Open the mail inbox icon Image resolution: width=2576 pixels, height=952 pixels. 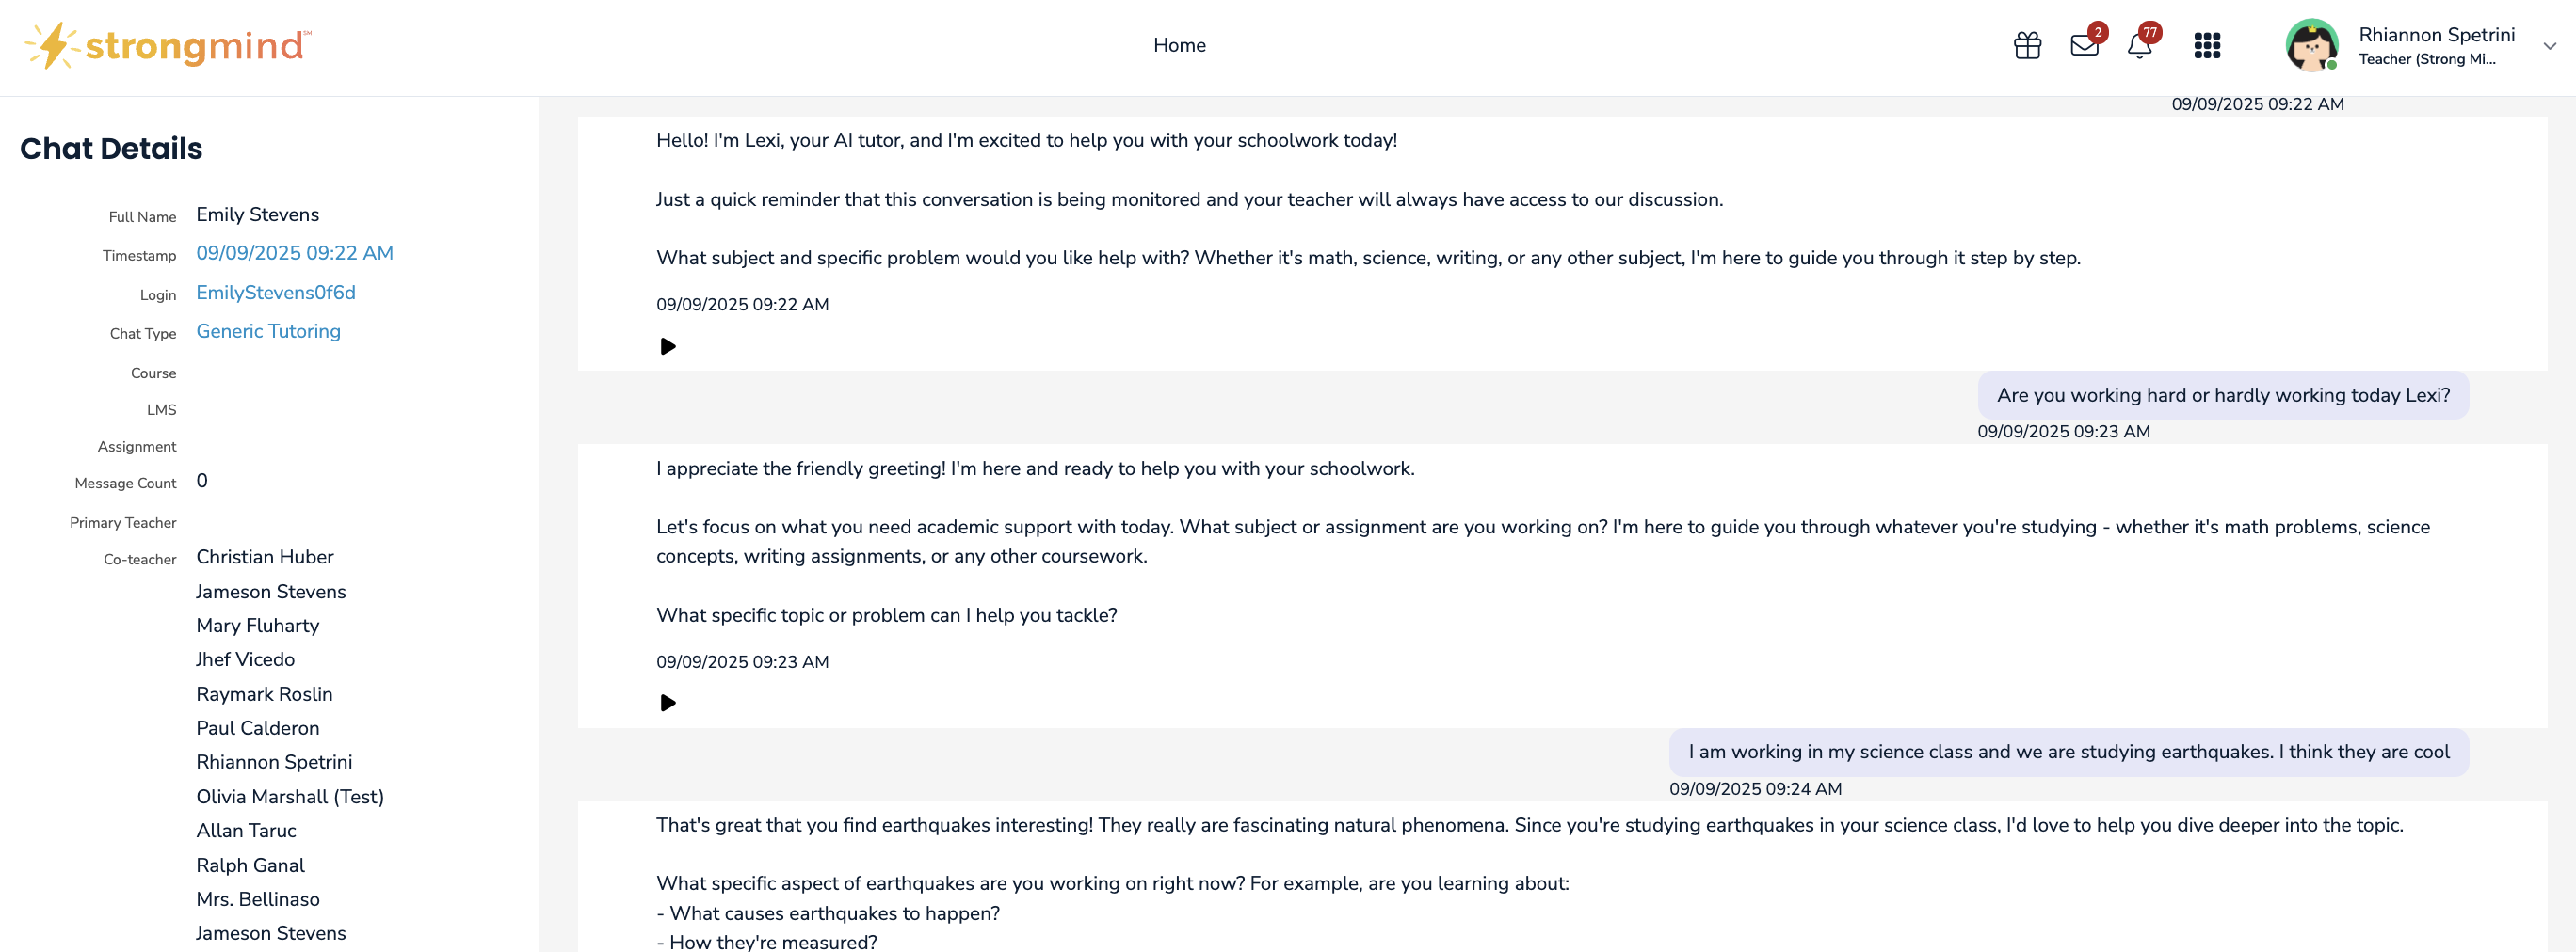[2084, 46]
